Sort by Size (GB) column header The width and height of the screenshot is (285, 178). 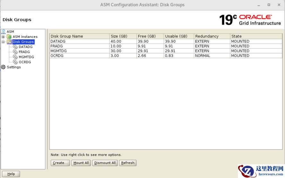[123, 36]
